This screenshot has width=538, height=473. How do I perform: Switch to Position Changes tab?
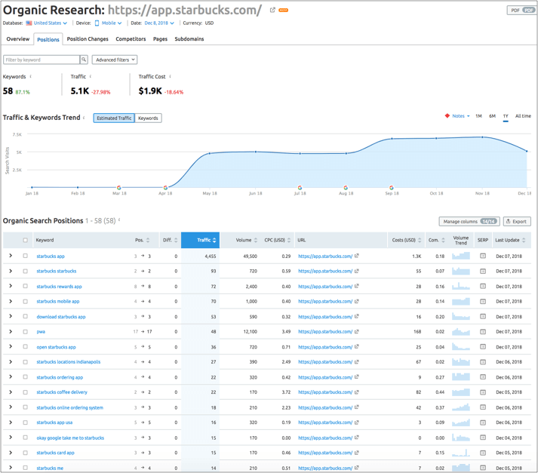pyautogui.click(x=88, y=38)
